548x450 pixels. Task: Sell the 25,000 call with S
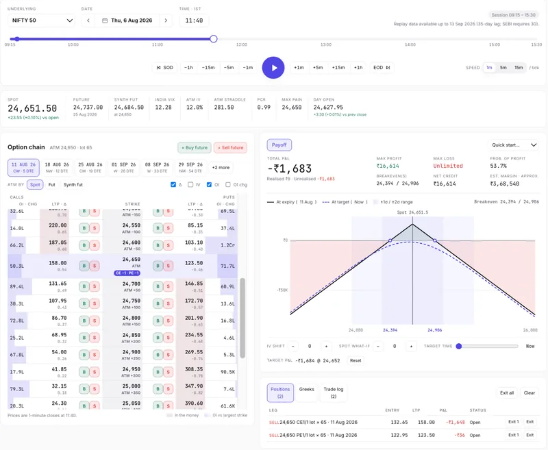click(x=95, y=389)
